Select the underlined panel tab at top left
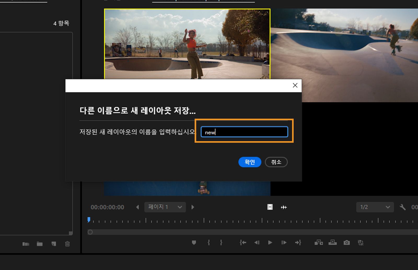418x270 pixels. pos(24,1)
